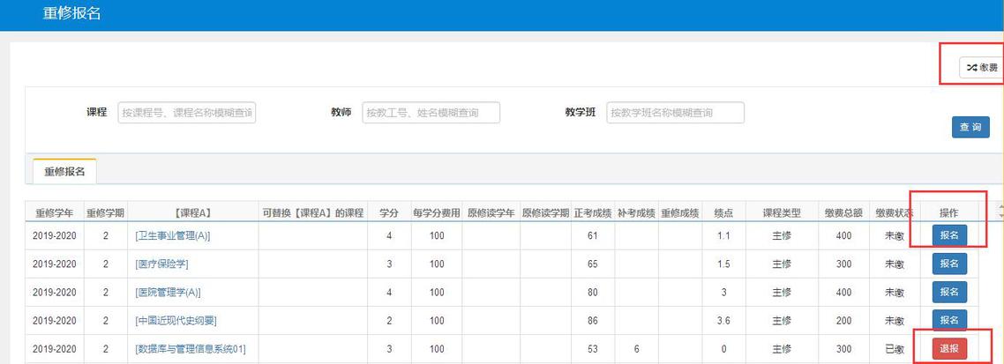Click the 重修学年 column header

[53, 212]
